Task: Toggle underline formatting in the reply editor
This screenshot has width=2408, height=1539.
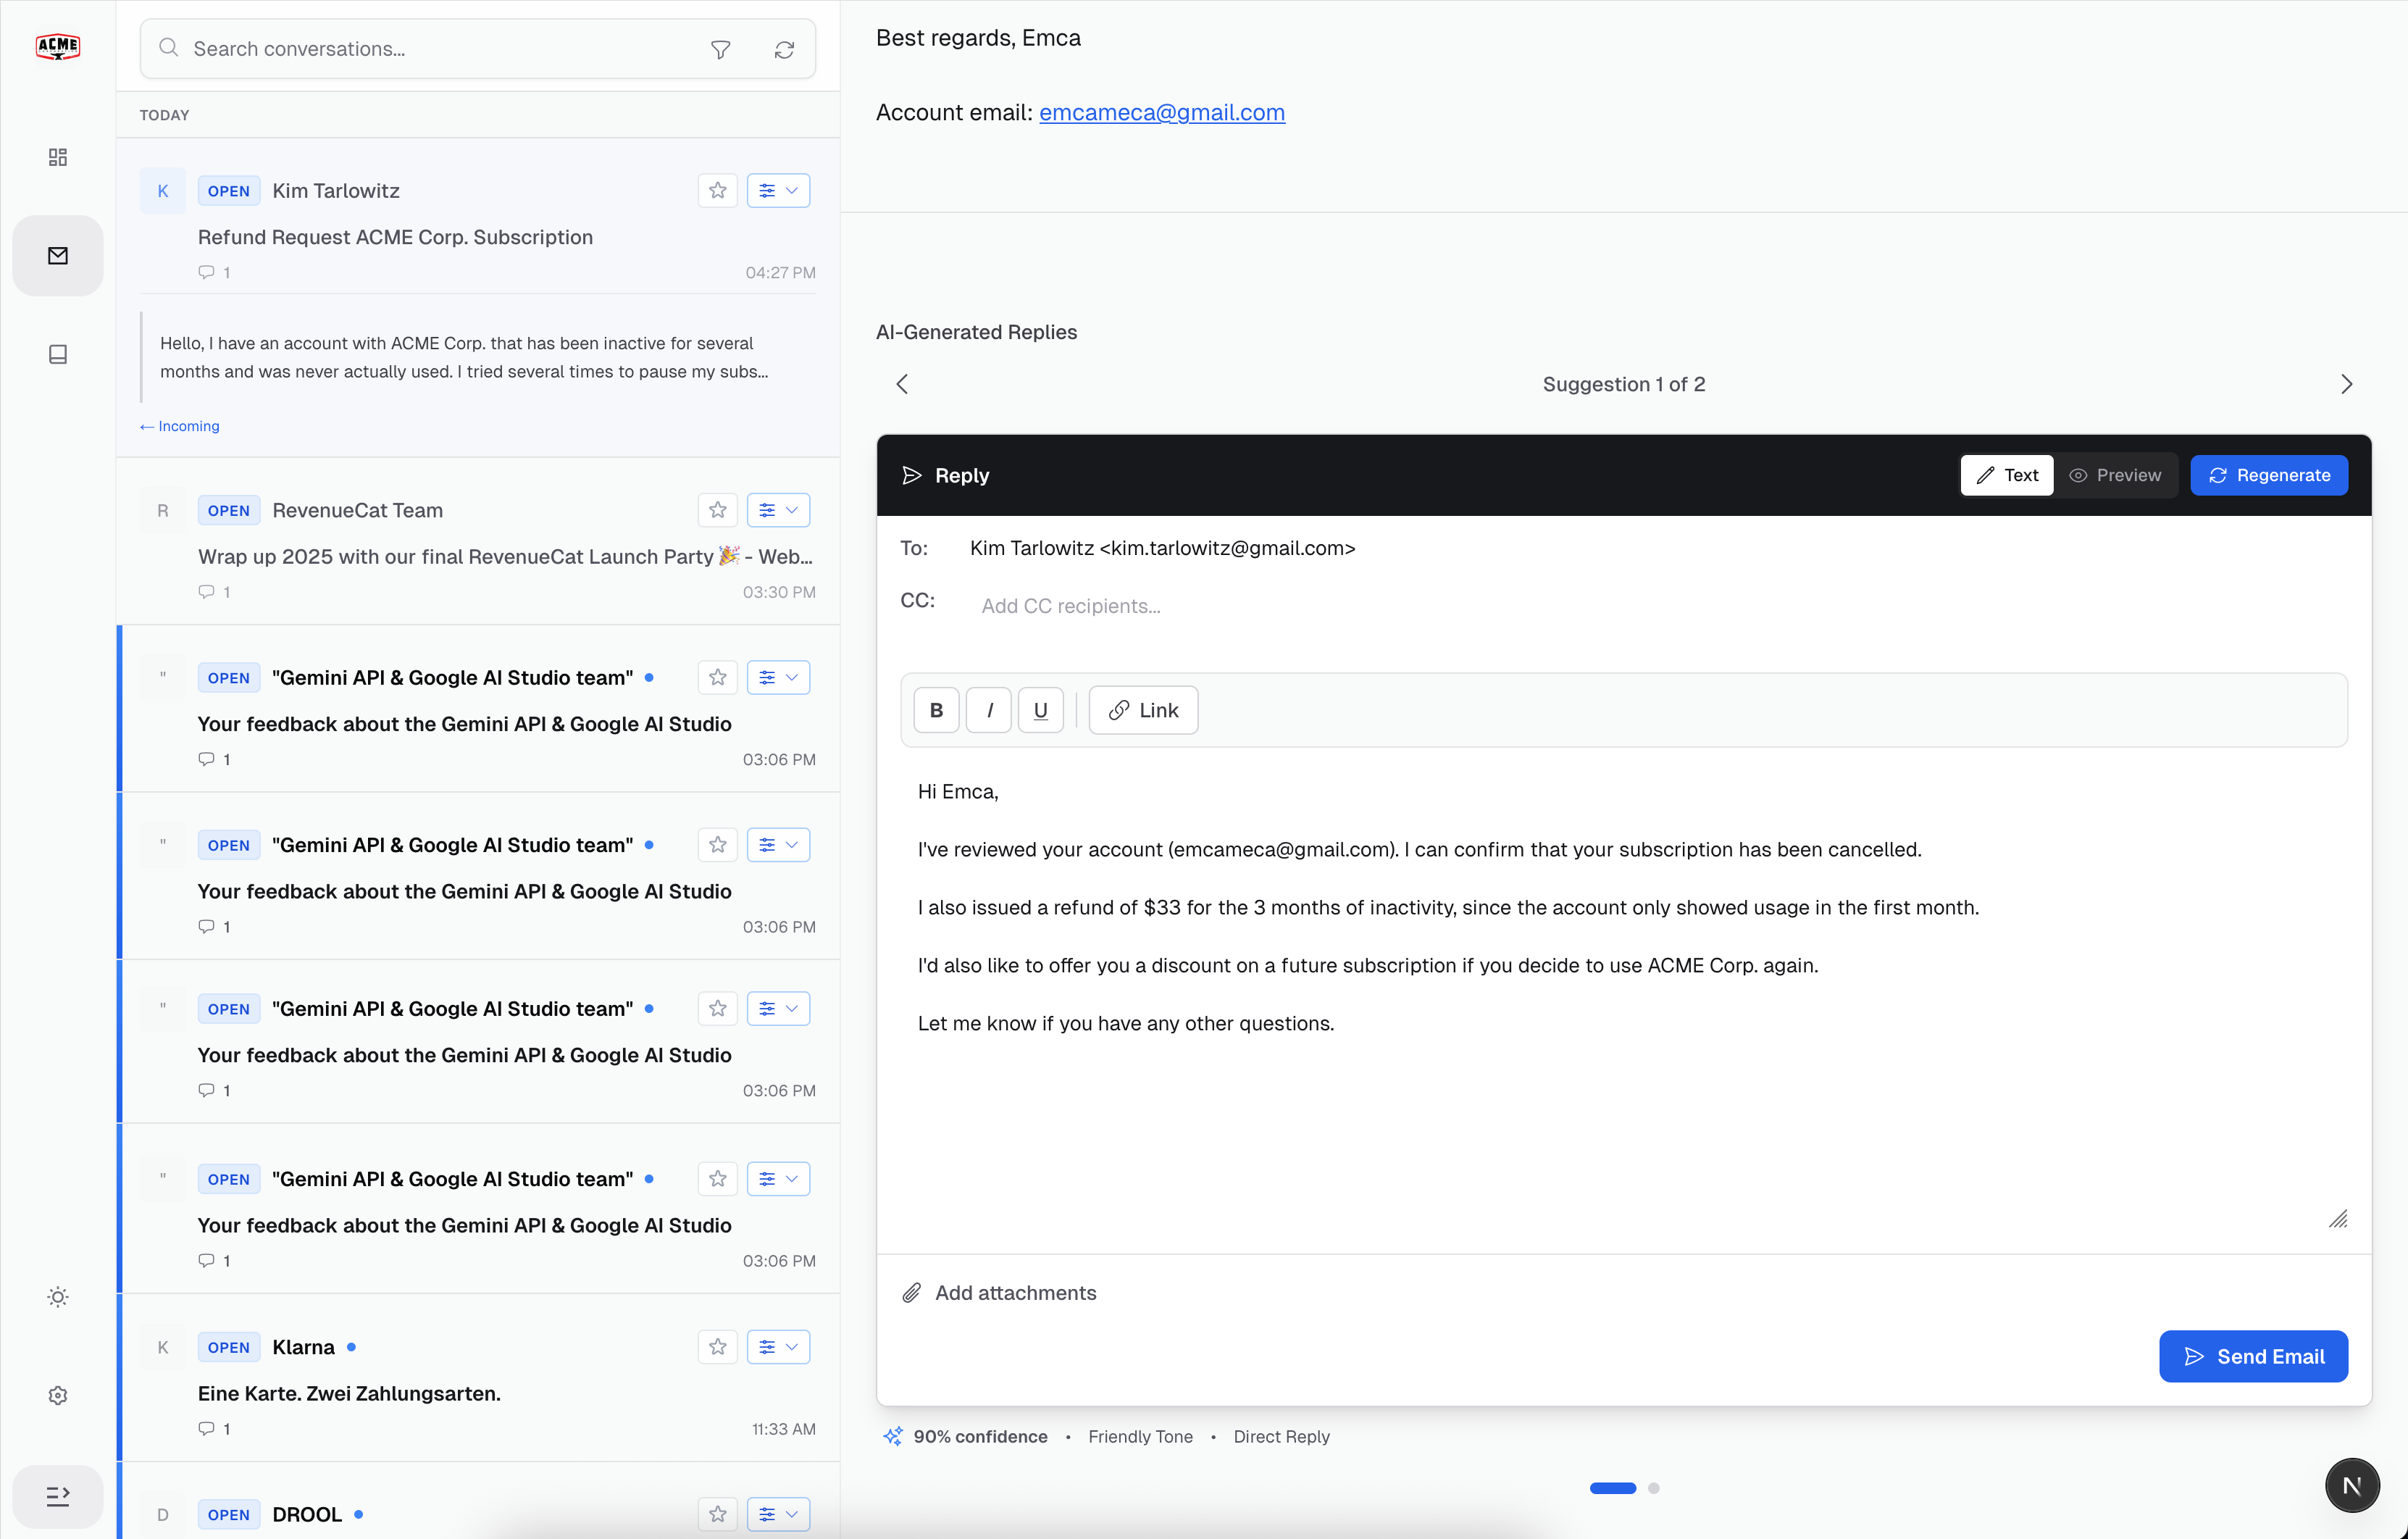Action: 1041,710
